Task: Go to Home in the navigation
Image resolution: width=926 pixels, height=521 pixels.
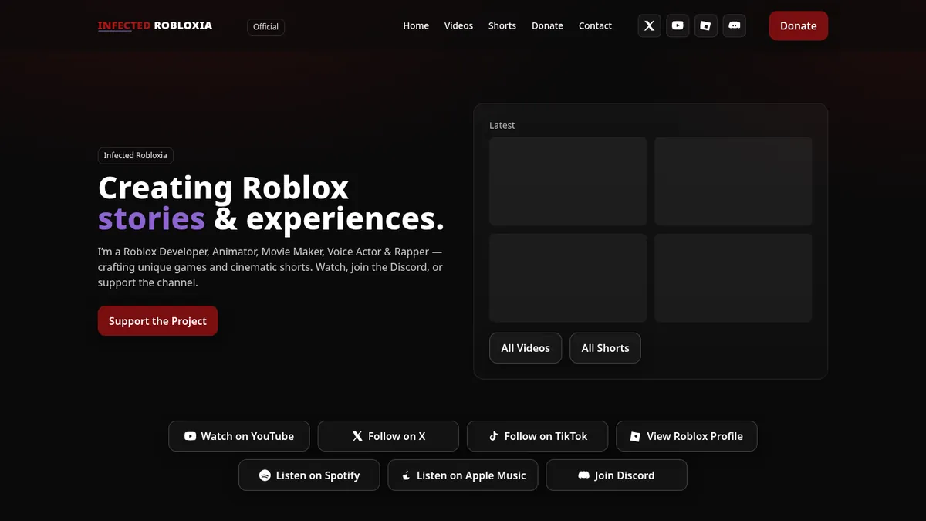Action: click(x=416, y=25)
